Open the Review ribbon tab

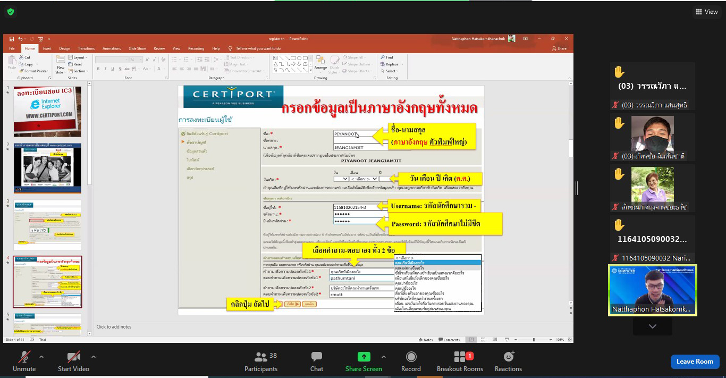pyautogui.click(x=159, y=48)
